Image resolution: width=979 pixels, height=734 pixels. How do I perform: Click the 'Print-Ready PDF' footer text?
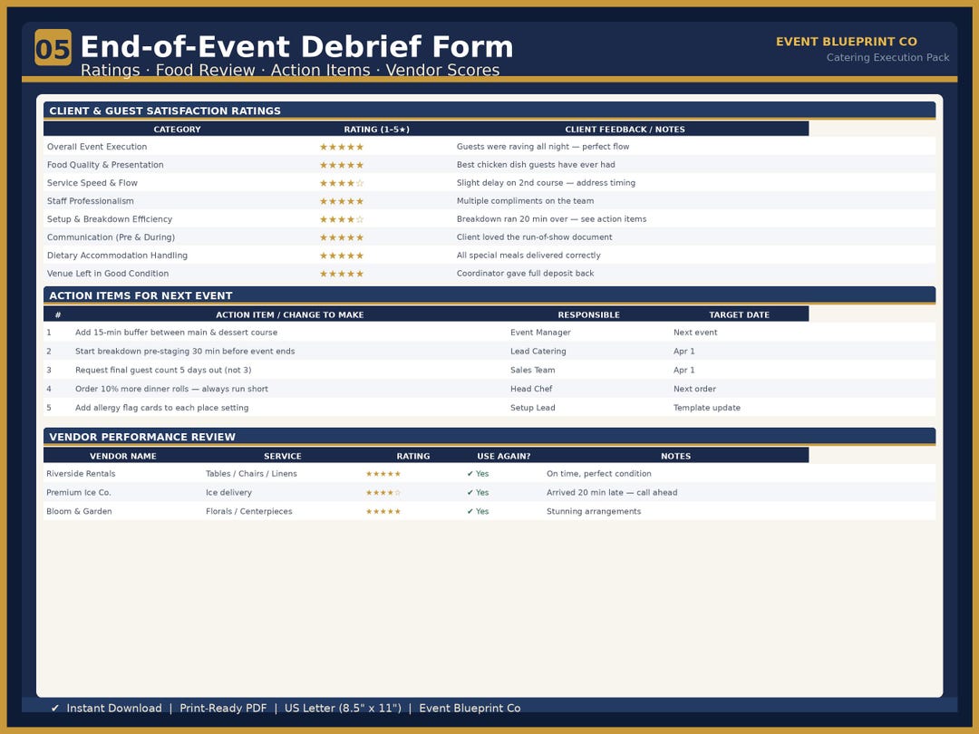(223, 708)
